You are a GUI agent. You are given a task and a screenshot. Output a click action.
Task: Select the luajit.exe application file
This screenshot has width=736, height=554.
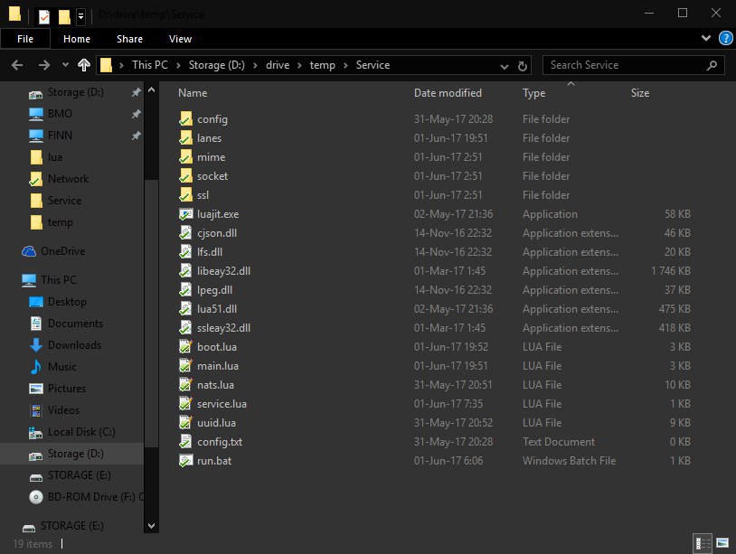coord(217,214)
